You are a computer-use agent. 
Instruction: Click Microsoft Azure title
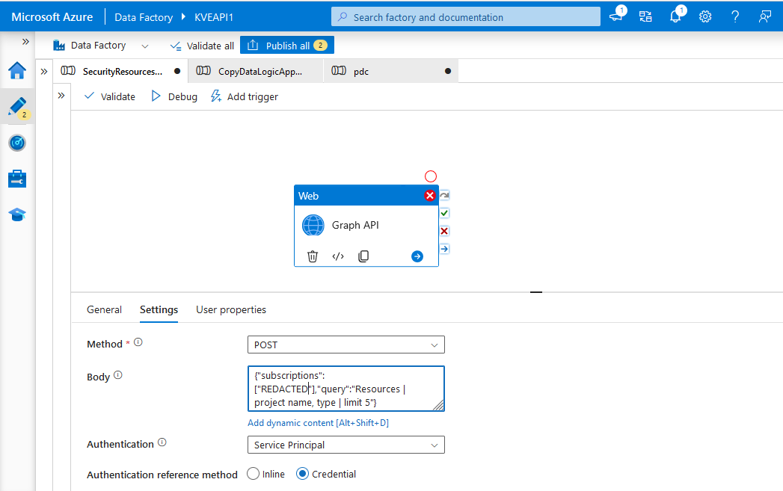point(52,17)
